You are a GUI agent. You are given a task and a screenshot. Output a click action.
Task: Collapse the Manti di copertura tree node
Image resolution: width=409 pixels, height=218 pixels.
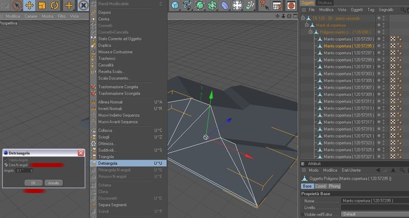(307, 25)
